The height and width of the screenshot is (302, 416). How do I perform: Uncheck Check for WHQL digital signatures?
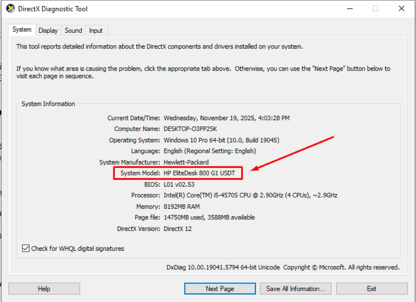click(26, 249)
